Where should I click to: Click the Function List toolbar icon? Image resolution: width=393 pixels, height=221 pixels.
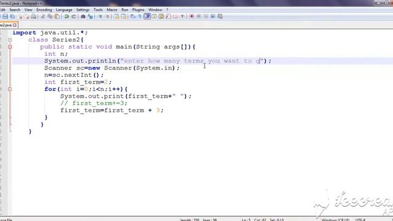pos(168,17)
